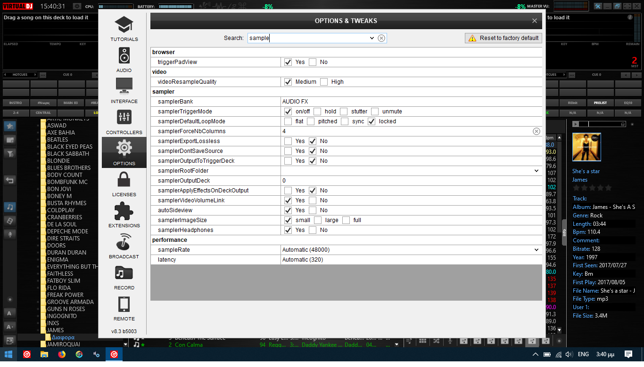This screenshot has width=644, height=367.
Task: Open the Record settings icon
Action: [x=124, y=273]
